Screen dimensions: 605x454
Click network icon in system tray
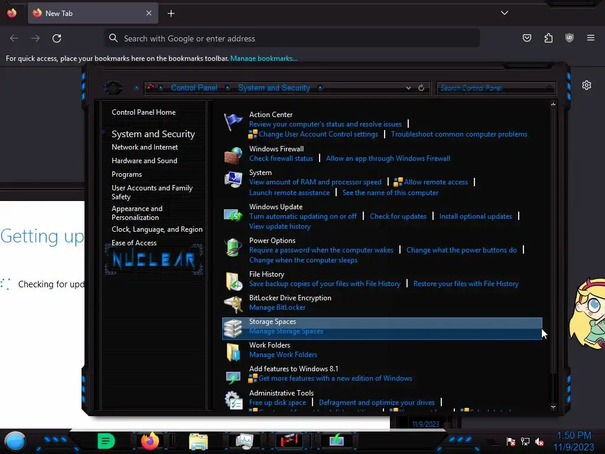tap(525, 442)
